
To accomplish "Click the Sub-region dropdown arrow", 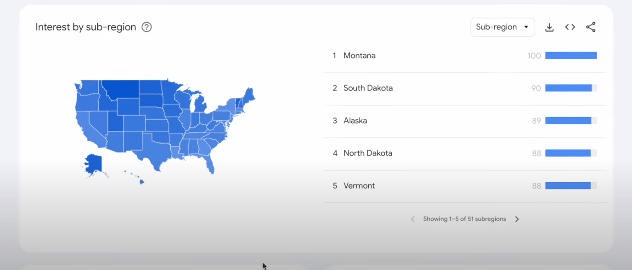I will click(526, 27).
